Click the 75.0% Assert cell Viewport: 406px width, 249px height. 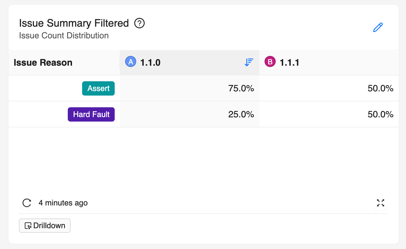point(241,88)
